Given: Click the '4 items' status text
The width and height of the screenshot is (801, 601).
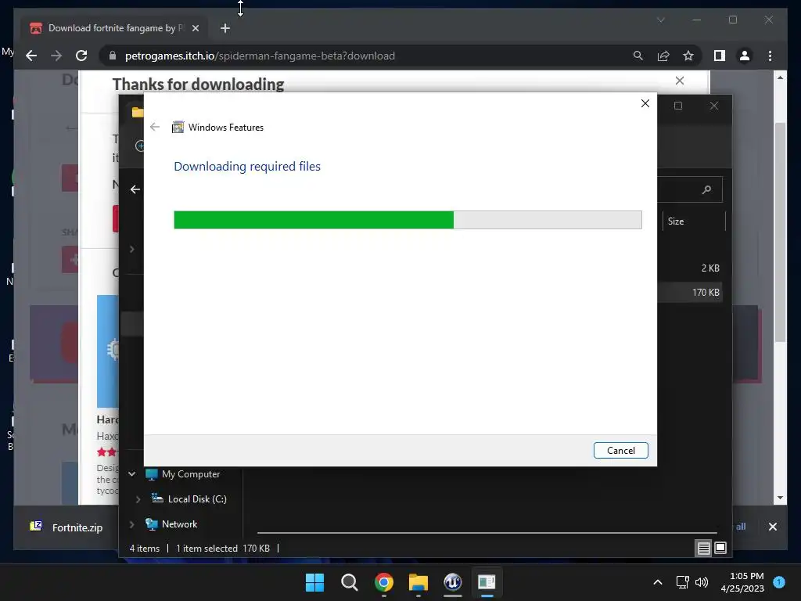Looking at the screenshot, I should [145, 549].
